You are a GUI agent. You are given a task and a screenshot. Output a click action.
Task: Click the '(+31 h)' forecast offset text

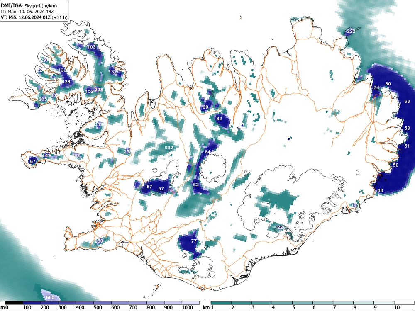point(60,17)
